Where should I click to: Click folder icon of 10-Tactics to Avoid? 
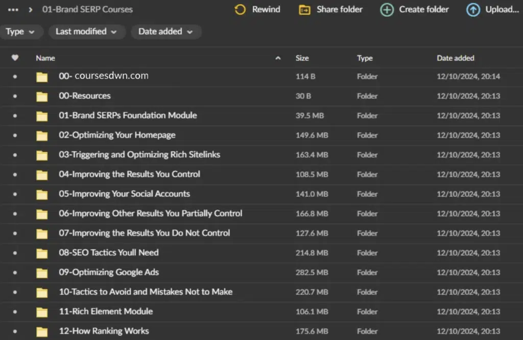click(42, 293)
